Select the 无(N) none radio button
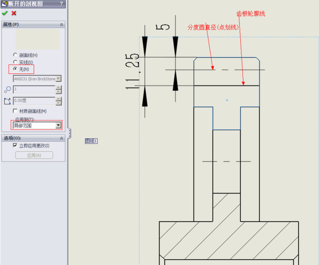Viewport: 319px width, 265px height. (15, 69)
